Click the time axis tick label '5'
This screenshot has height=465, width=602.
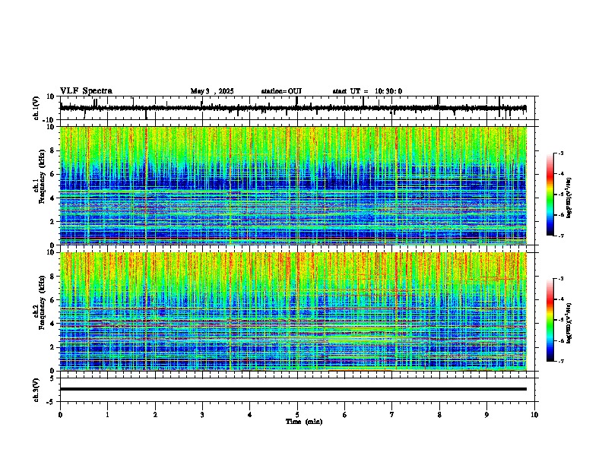[297, 415]
